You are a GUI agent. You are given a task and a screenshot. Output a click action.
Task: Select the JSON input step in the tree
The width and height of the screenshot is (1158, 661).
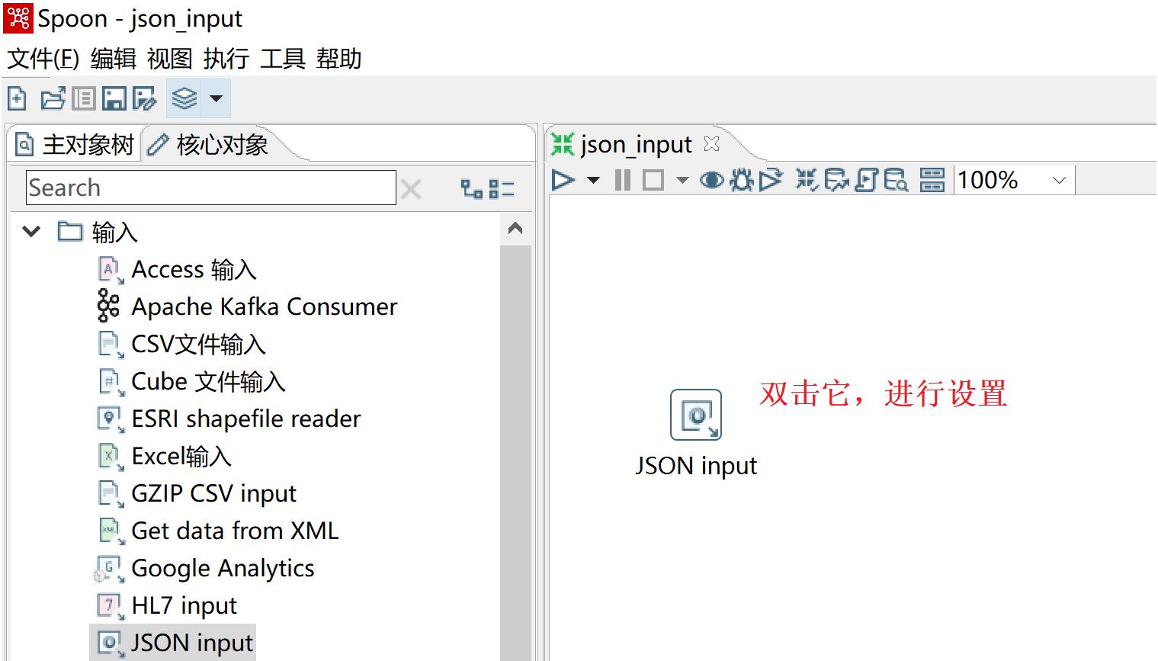191,643
